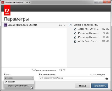Click the Photoshop Camera 27 МБ component name
Screen dimensions: 112x91
[89, 33]
